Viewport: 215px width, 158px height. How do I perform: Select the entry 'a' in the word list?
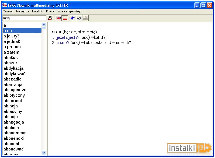[22, 25]
